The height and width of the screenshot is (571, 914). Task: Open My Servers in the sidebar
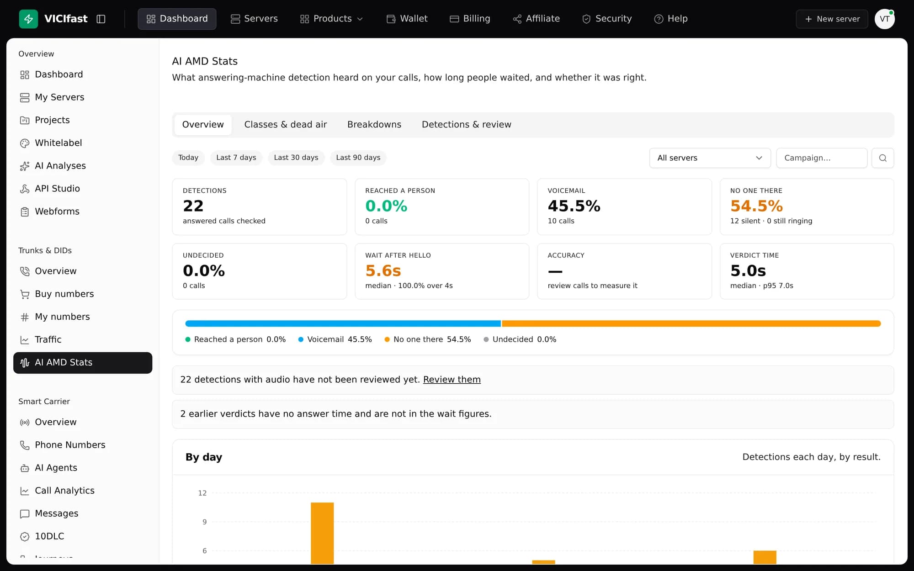click(x=83, y=97)
